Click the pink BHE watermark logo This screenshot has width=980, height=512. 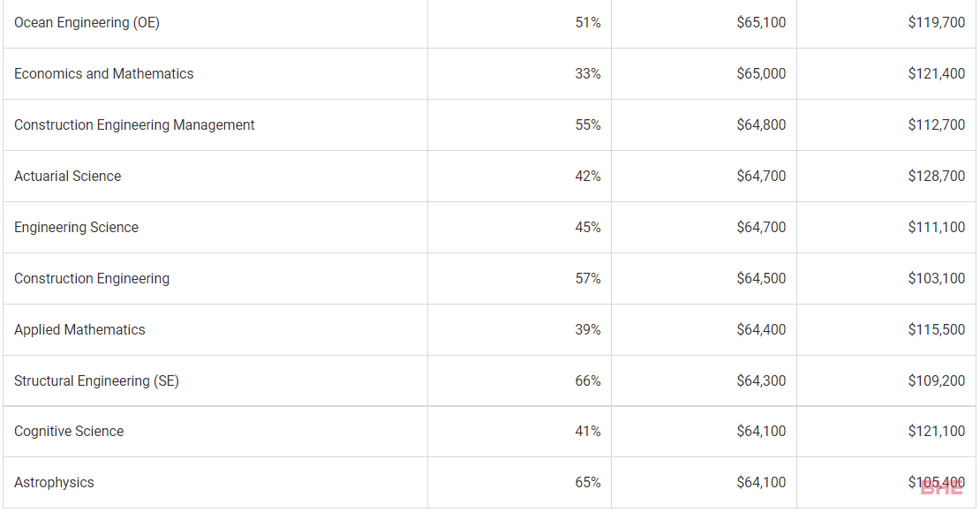[x=942, y=488]
